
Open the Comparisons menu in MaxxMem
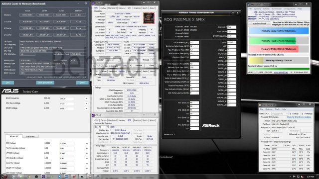pyautogui.click(x=290, y=9)
